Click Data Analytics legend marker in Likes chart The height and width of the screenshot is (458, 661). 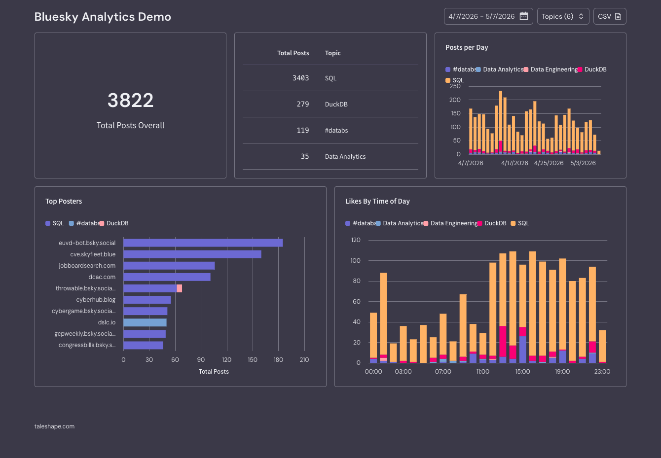(378, 223)
